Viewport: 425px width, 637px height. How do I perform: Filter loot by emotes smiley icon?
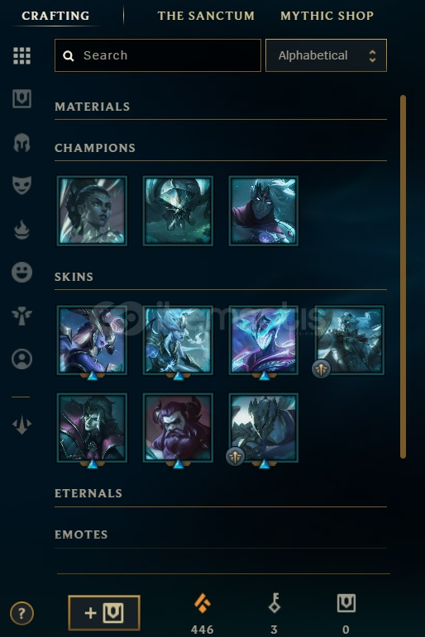pos(22,272)
